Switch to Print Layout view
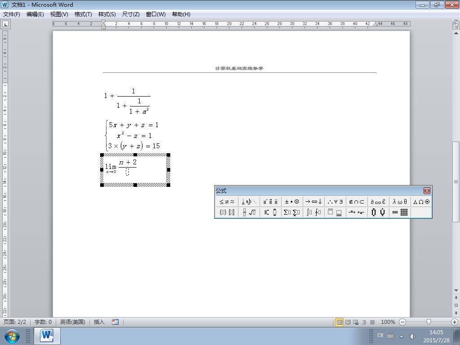 coord(340,322)
